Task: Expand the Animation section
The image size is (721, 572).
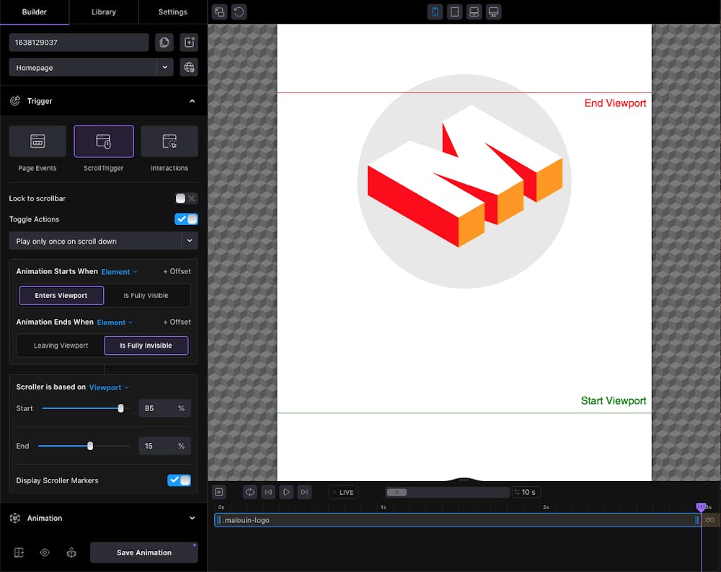Action: 193,518
